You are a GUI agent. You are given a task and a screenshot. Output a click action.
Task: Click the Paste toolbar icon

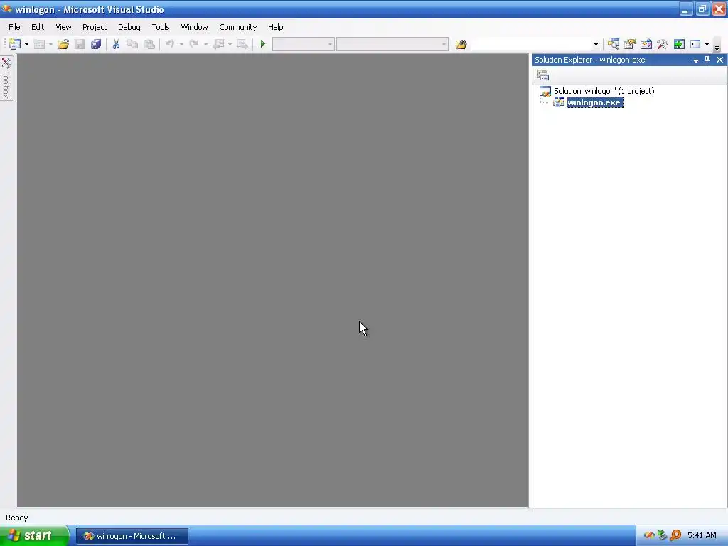pos(149,45)
